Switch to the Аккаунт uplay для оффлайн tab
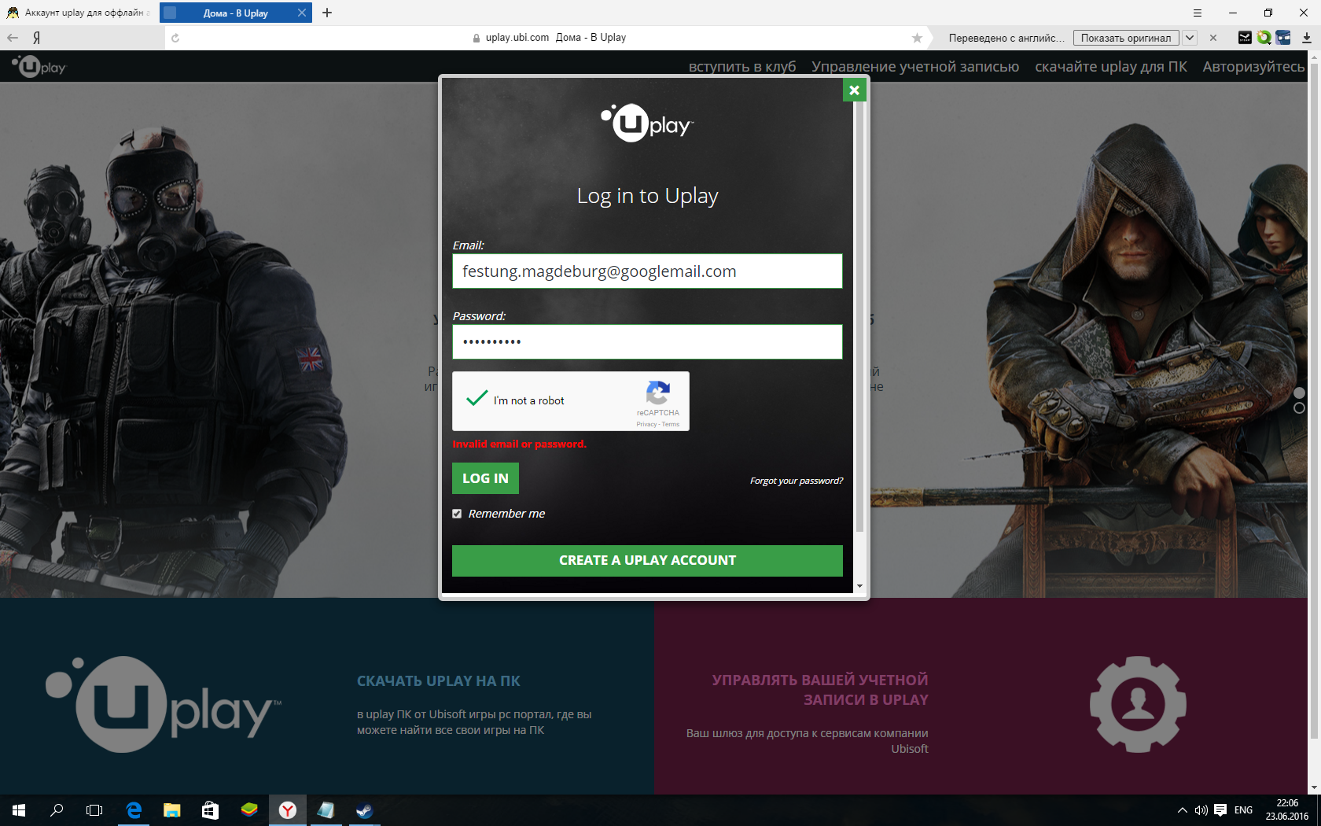Screen dimensions: 1321x826 79,13
